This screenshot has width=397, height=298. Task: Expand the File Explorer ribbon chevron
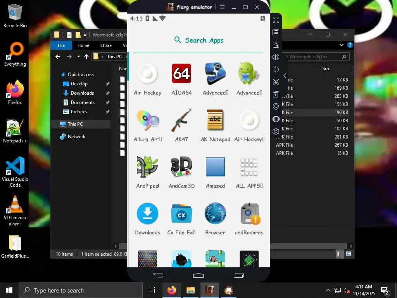[x=342, y=45]
